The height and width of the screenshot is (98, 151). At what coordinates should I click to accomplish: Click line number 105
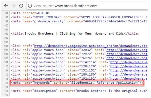[x=6, y=46]
